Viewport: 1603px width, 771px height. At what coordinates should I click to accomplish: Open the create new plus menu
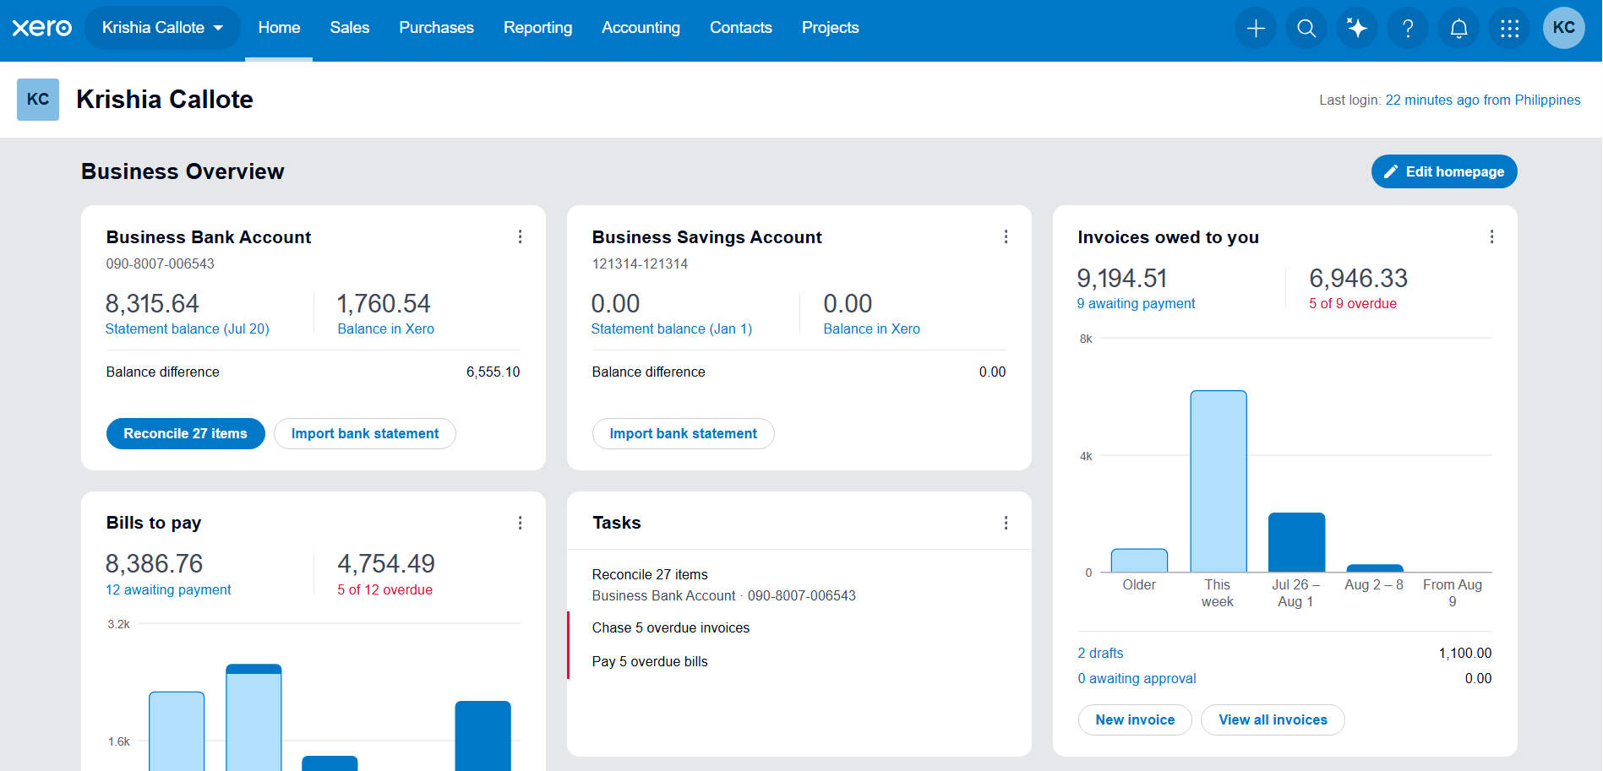pos(1256,28)
